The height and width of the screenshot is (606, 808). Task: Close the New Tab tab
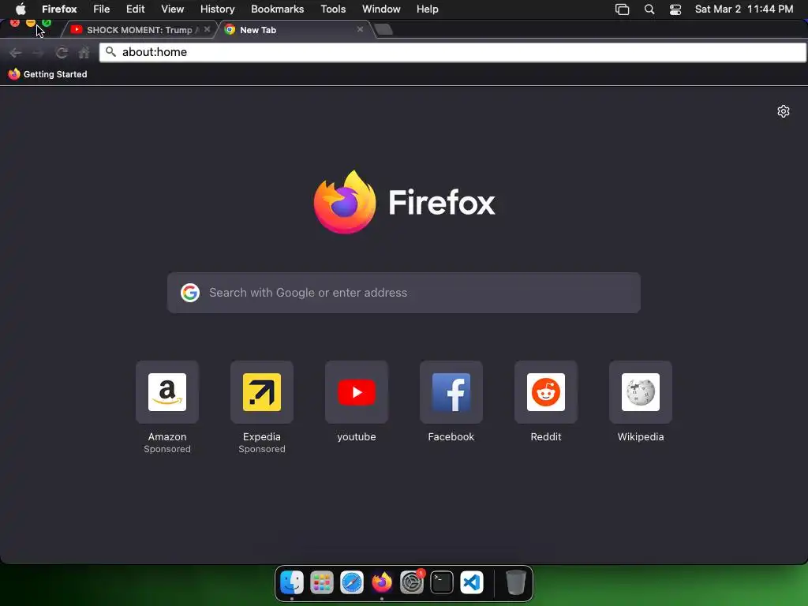(360, 29)
